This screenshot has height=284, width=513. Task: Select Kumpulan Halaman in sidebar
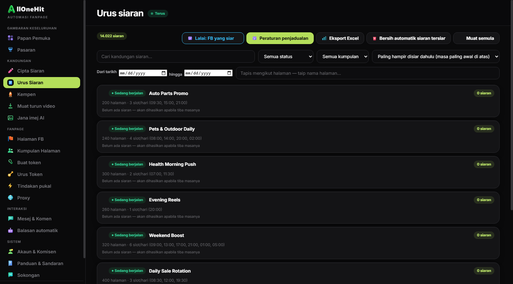[x=42, y=151]
